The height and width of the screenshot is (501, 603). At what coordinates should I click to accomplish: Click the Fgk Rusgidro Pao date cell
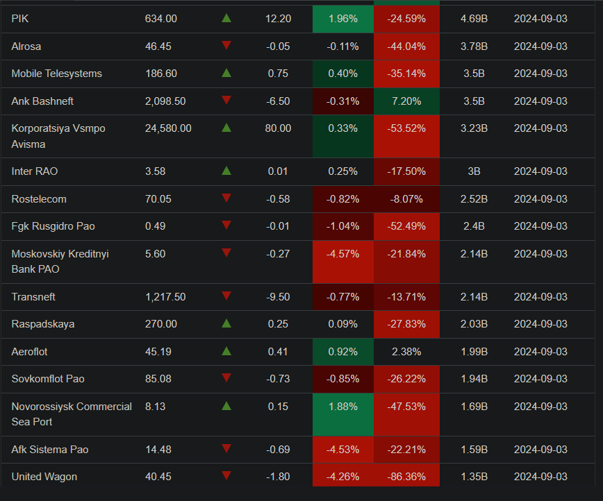pos(540,226)
